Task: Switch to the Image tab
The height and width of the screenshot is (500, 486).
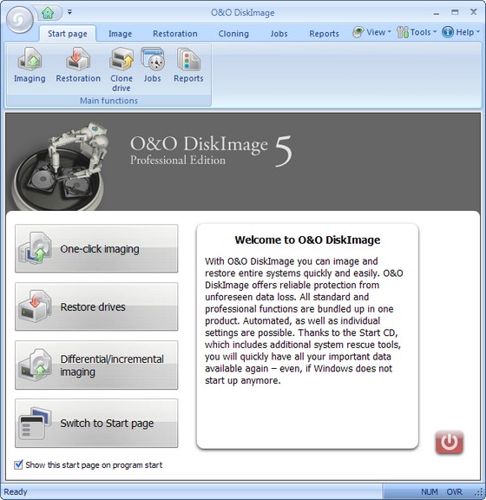Action: point(120,34)
